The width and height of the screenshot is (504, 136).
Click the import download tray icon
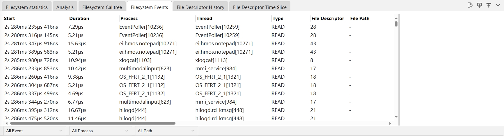pos(479,5)
